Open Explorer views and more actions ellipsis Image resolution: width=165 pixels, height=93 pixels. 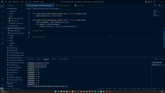(x=22, y=5)
